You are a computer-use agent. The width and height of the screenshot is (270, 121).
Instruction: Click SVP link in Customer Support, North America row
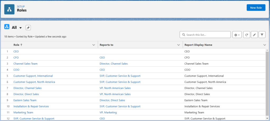point(120,82)
